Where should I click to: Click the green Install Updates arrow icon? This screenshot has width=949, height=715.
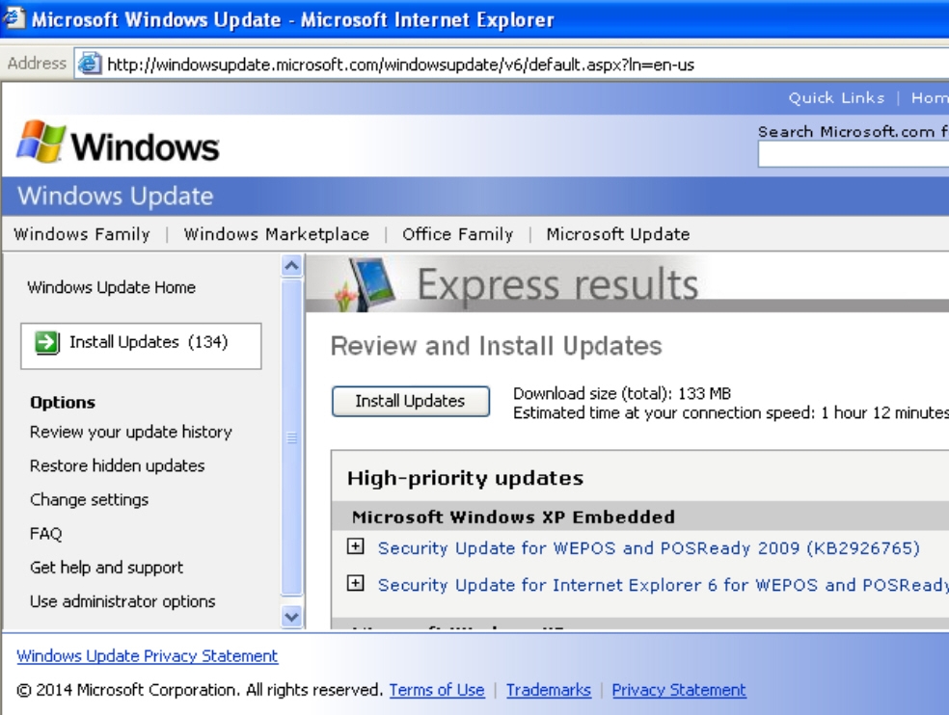[46, 342]
